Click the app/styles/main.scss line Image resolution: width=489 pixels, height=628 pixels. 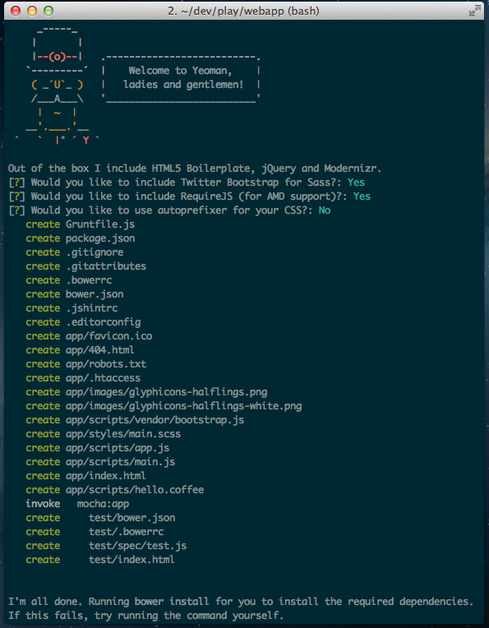point(104,434)
